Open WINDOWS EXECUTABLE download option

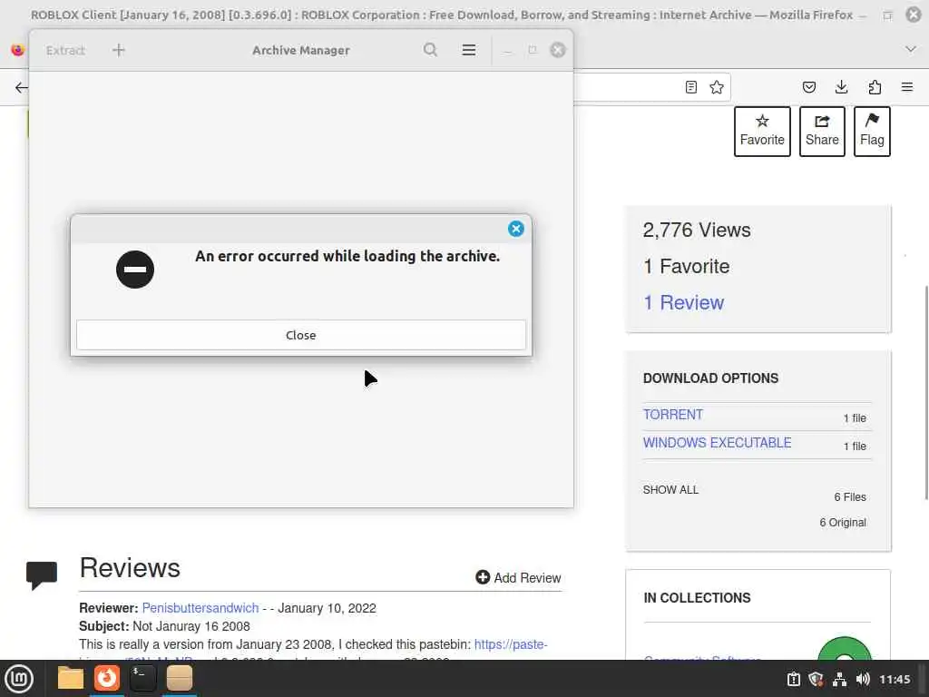(717, 443)
